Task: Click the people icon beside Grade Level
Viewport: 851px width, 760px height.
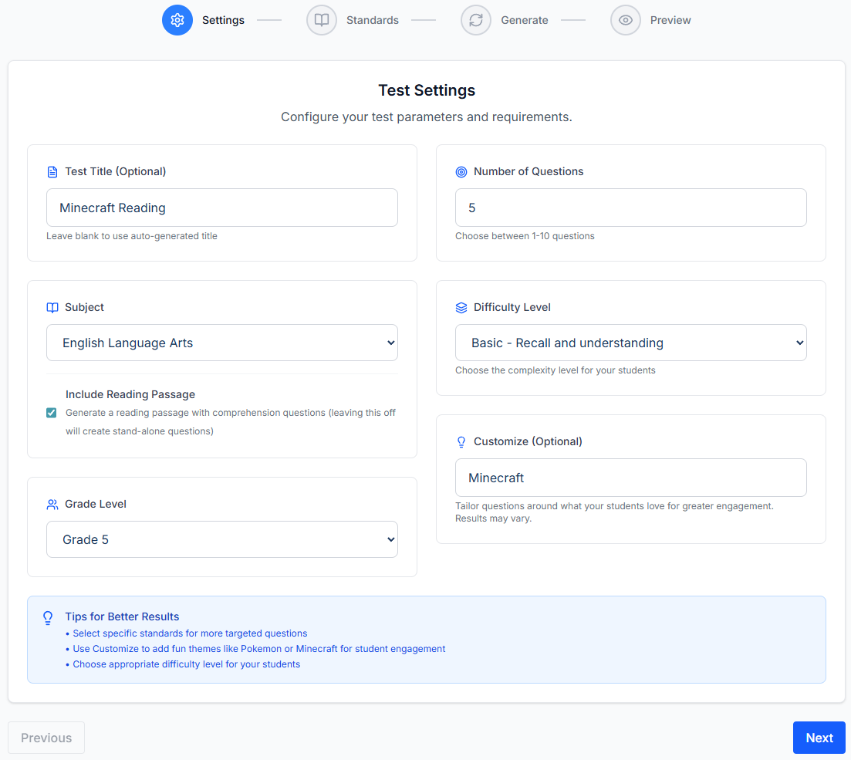Action: (x=52, y=505)
